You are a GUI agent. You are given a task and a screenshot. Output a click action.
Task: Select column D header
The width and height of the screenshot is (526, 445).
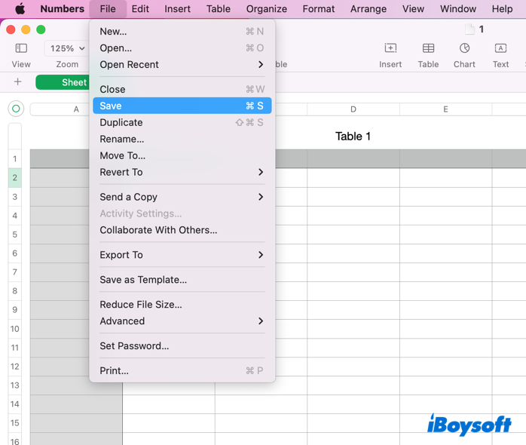tap(353, 109)
